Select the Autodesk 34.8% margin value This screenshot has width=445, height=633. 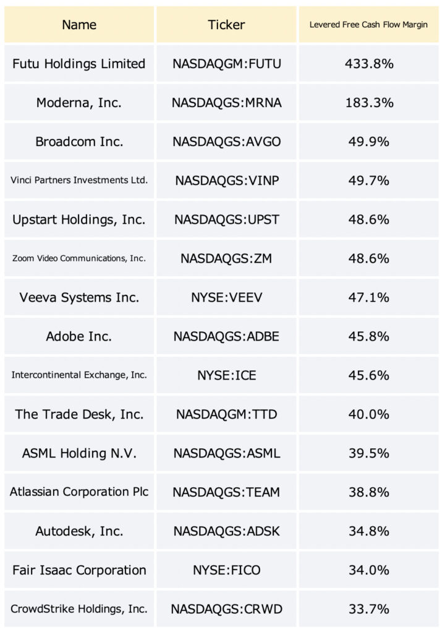369,531
